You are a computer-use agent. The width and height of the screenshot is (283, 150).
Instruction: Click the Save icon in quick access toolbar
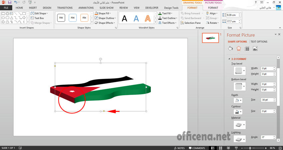point(10,2)
